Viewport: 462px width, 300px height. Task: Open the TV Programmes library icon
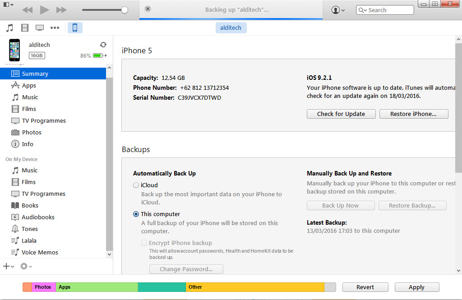tap(40, 28)
